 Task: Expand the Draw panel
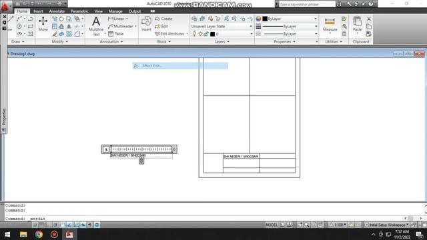coord(18,41)
